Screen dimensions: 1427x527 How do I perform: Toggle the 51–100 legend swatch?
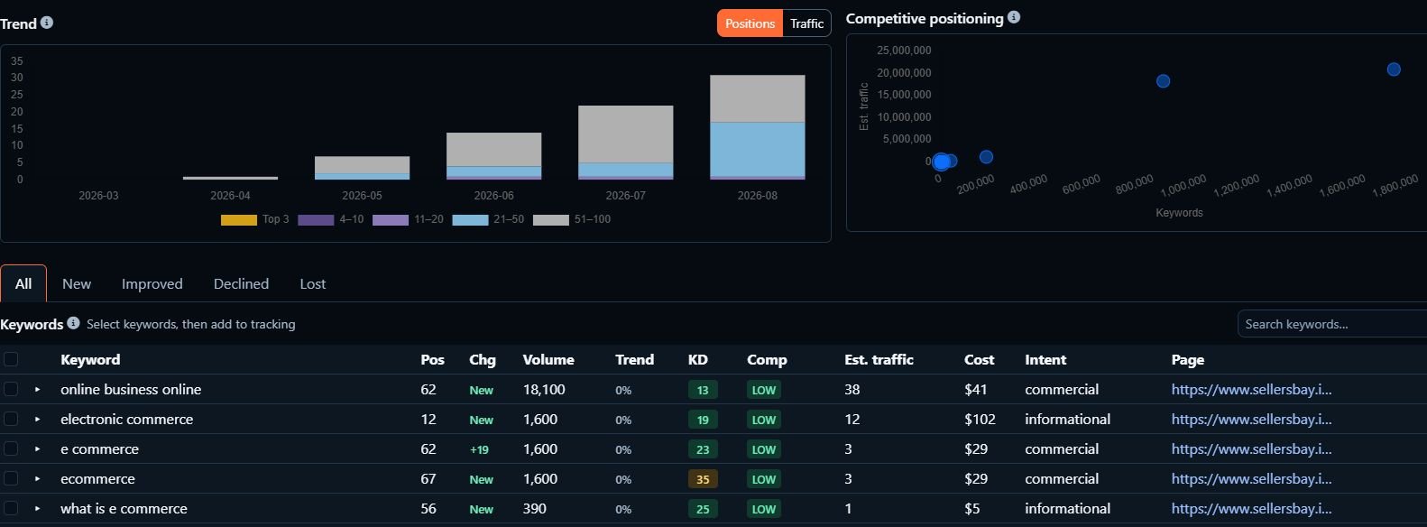(551, 219)
